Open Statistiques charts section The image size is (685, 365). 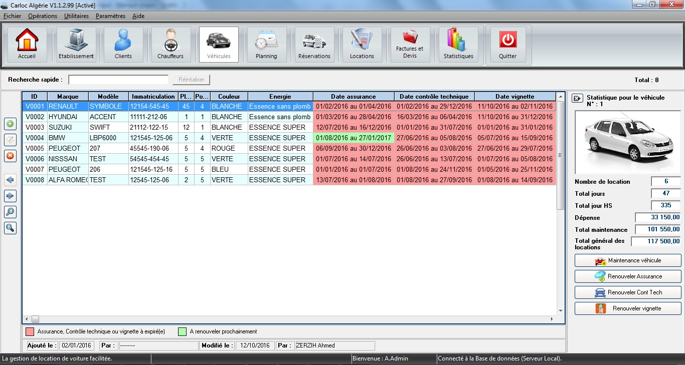[x=458, y=45]
